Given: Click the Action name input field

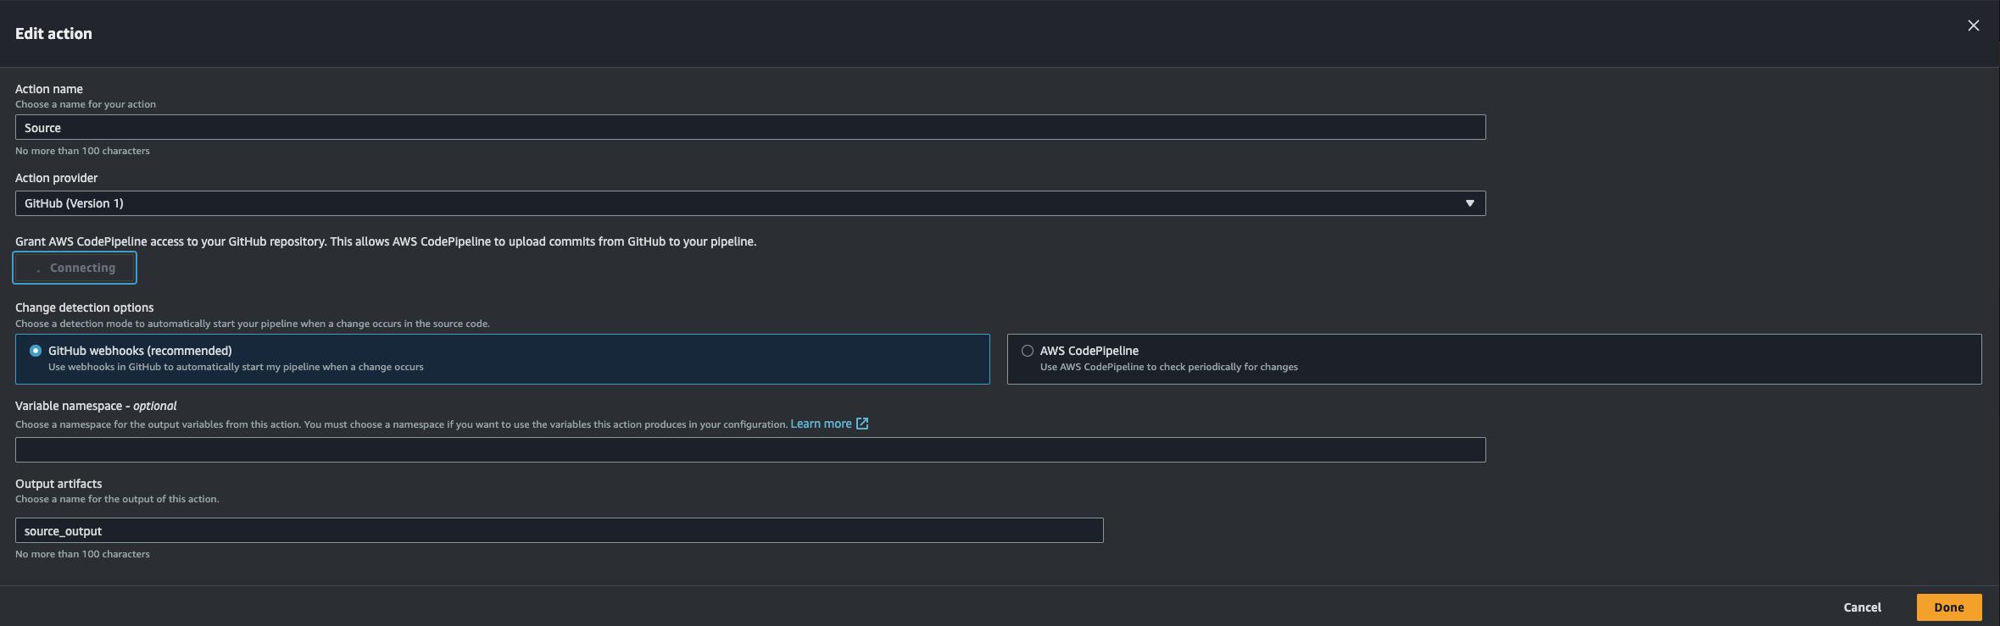Looking at the screenshot, I should (x=750, y=127).
